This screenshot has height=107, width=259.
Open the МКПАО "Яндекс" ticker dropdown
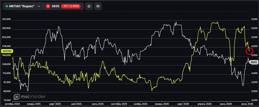click(x=23, y=6)
